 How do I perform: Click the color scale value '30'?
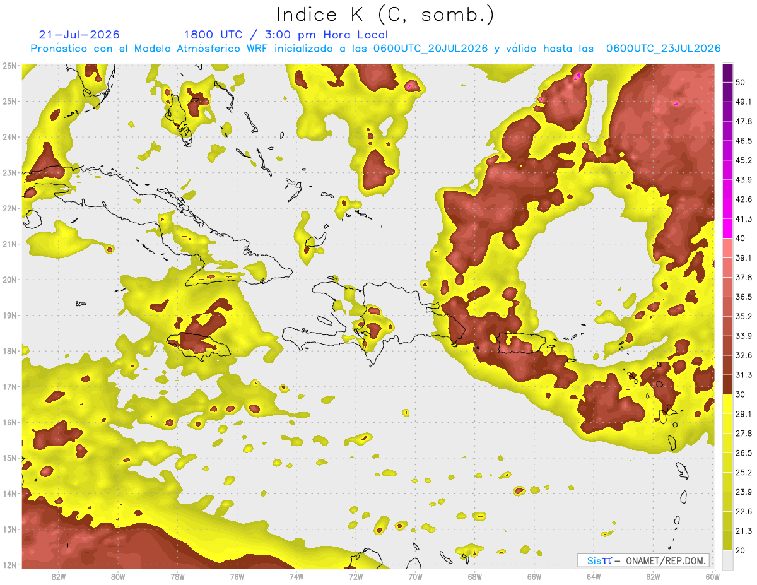[741, 394]
